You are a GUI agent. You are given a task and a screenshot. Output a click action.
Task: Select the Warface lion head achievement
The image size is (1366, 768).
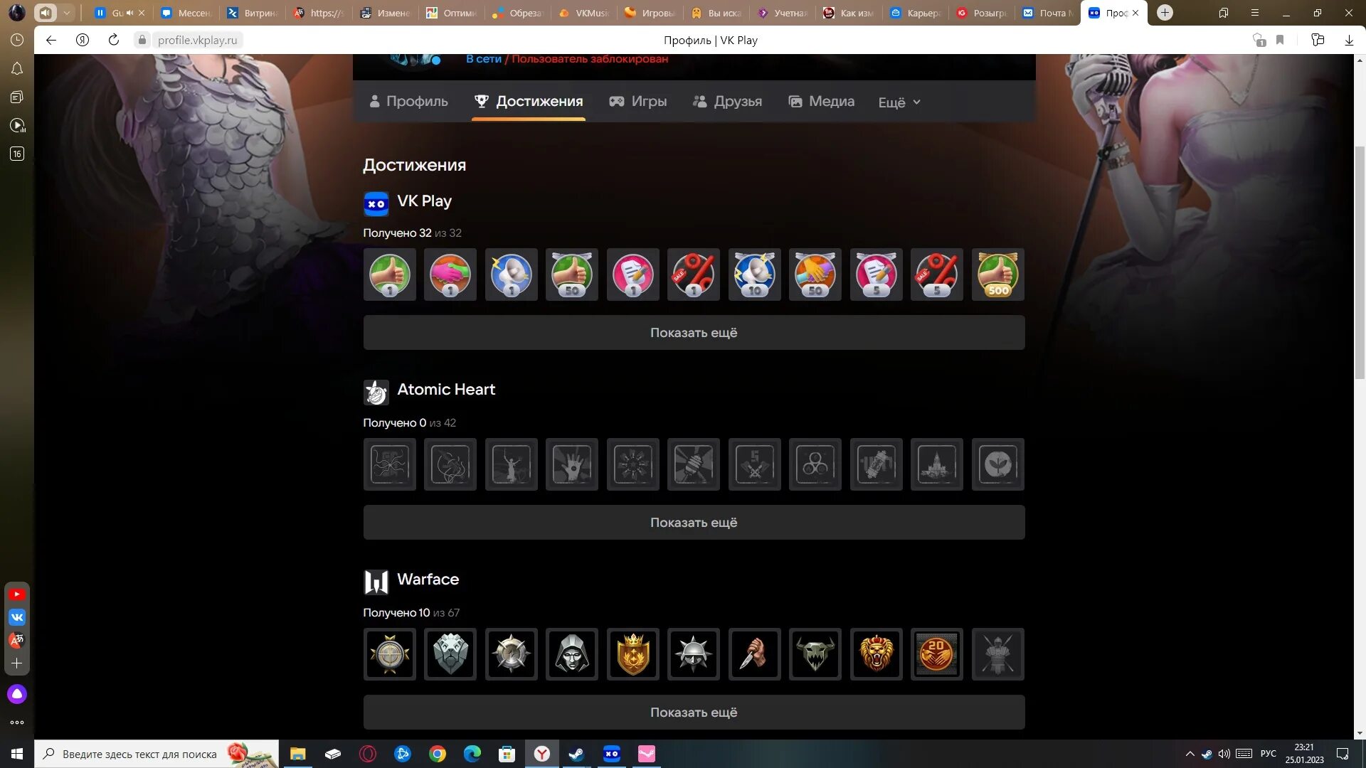pos(876,654)
